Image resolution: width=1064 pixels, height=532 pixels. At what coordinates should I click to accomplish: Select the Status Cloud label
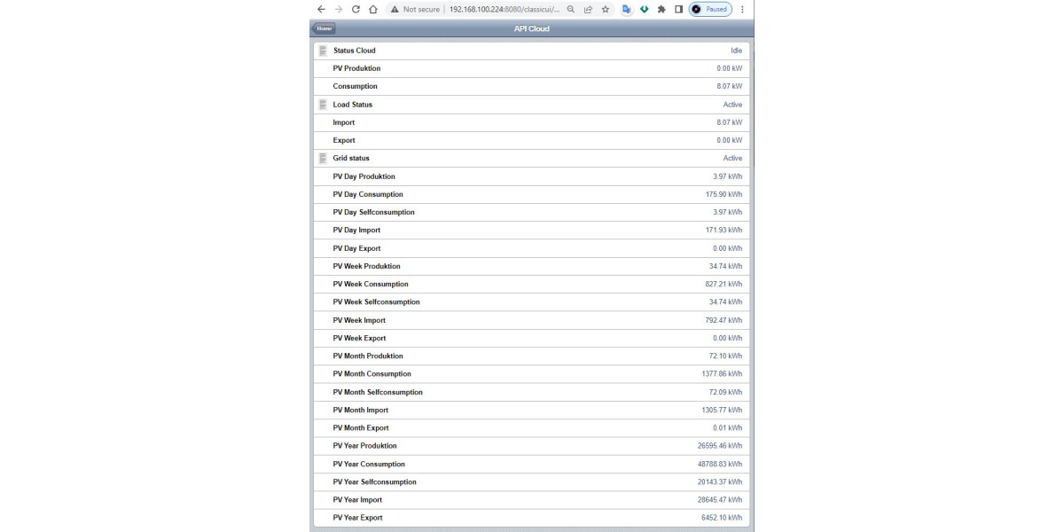point(355,51)
